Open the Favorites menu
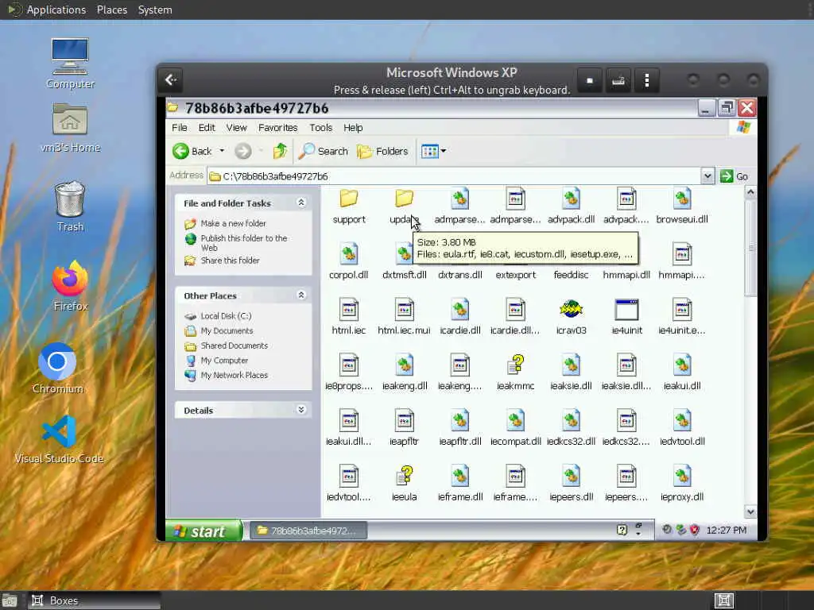The height and width of the screenshot is (610, 814). coord(277,128)
